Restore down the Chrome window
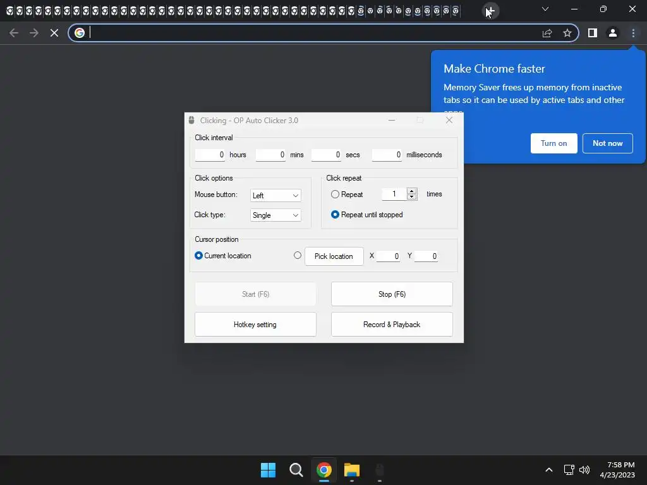 603,9
